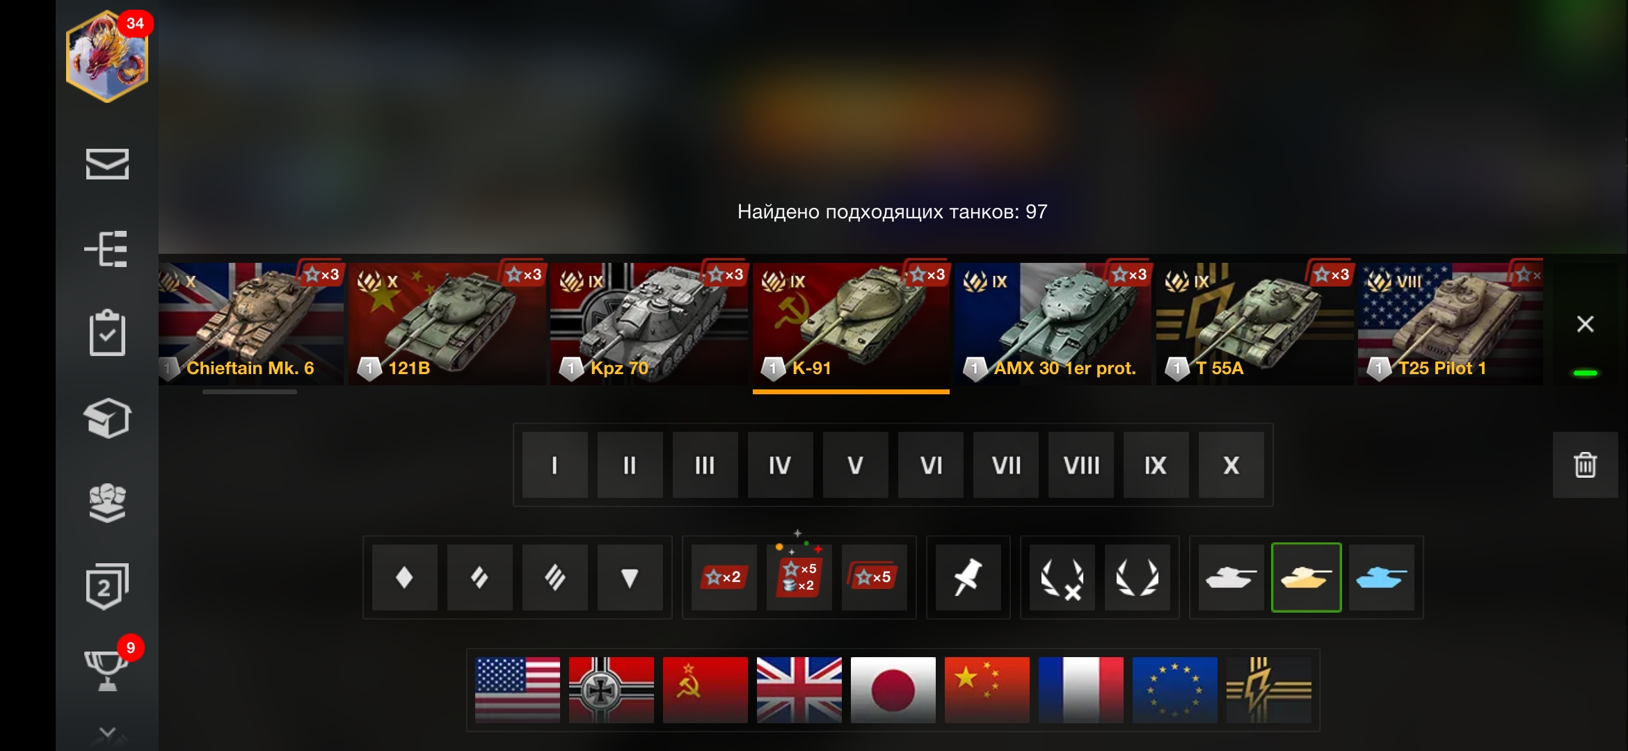Expand the sidebar with bottom chevron

[x=107, y=734]
